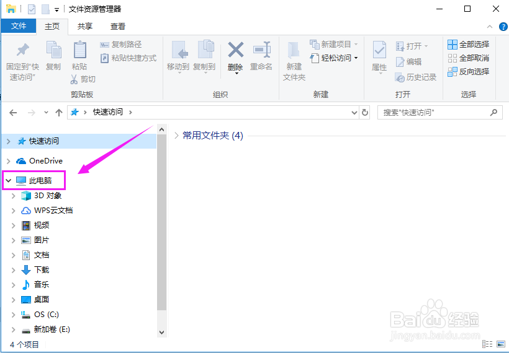The width and height of the screenshot is (509, 353).
Task: Open the recent locations dropdown arrow
Action: click(x=46, y=113)
